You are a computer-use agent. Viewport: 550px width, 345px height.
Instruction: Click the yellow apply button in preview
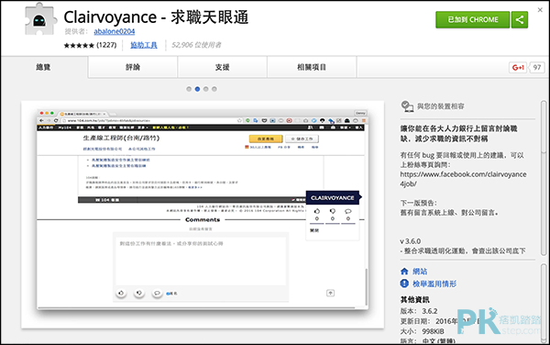[x=266, y=139]
